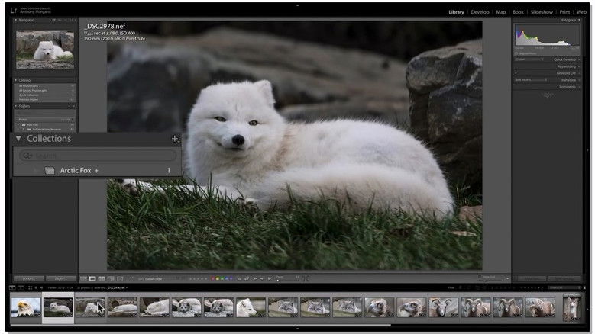Screen dimensions: 595x334
Task: Open the Map module
Action: (501, 12)
